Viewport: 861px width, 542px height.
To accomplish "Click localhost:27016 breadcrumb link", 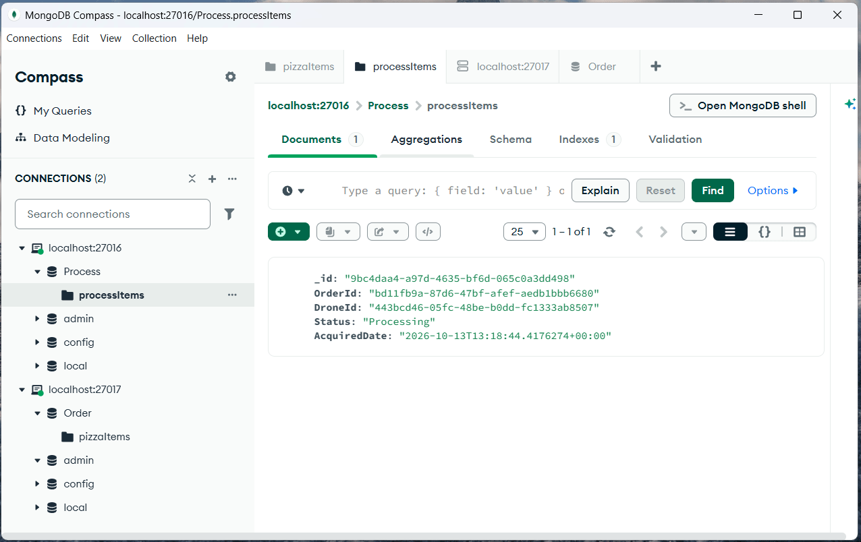I will pyautogui.click(x=308, y=106).
